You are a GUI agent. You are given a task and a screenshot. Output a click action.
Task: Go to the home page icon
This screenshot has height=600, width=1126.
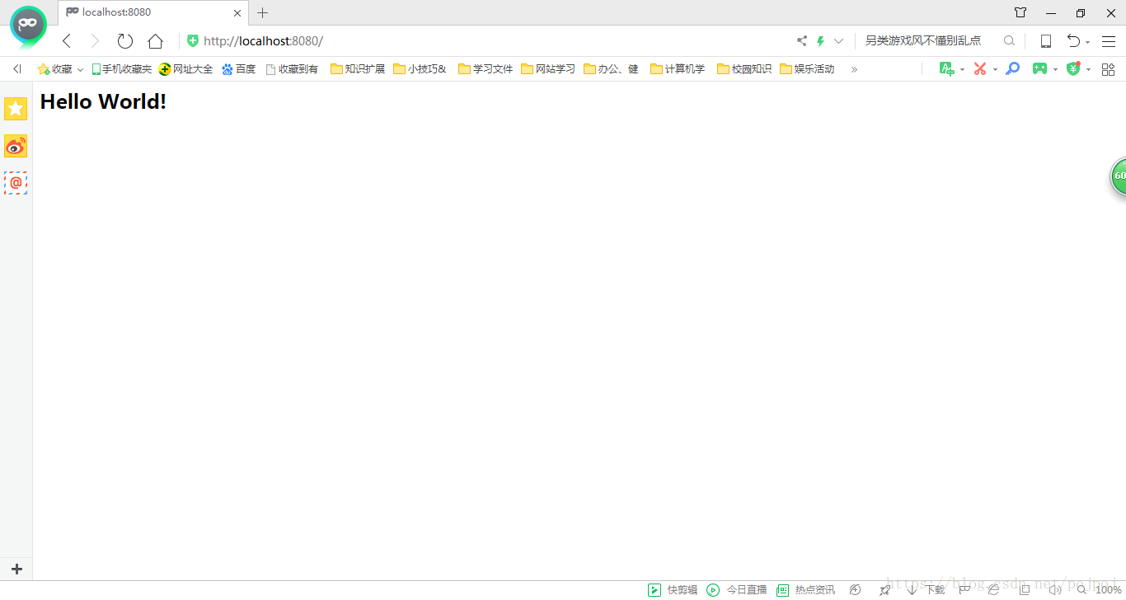(155, 41)
